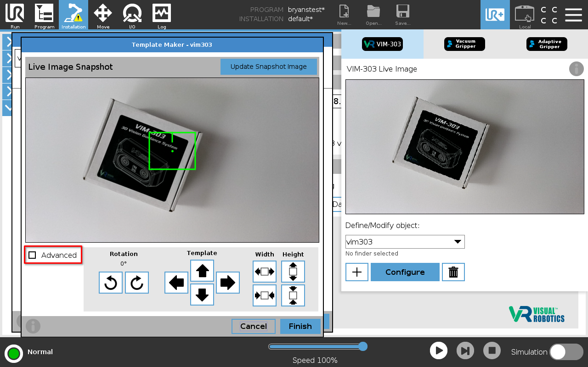
Task: Save the program with the Save icon
Action: pyautogui.click(x=403, y=15)
